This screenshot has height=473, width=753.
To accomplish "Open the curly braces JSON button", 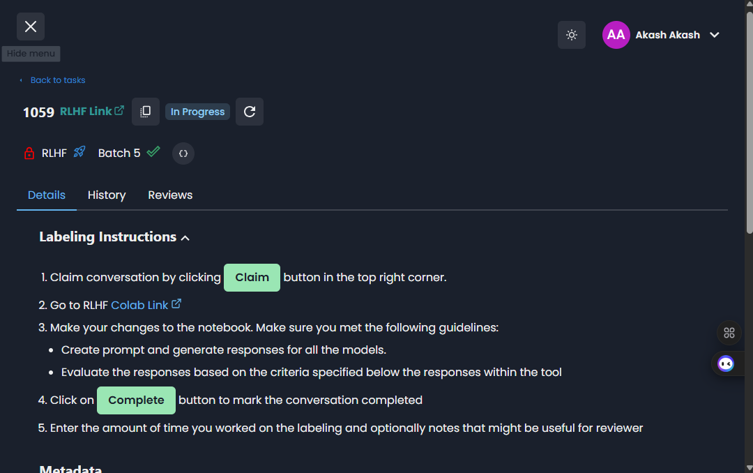I will tap(183, 153).
